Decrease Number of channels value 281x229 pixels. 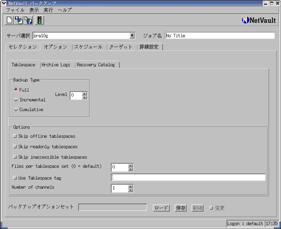tap(131, 190)
